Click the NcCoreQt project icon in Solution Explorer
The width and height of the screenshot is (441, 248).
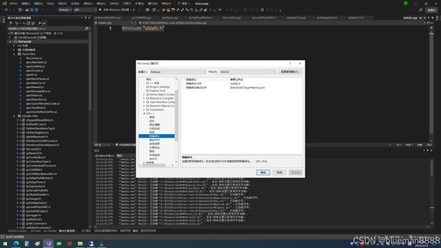(16, 41)
